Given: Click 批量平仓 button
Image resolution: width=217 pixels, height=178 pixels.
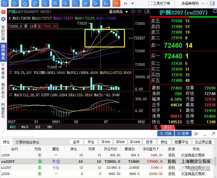Looking at the screenshot, I should point(181,142).
